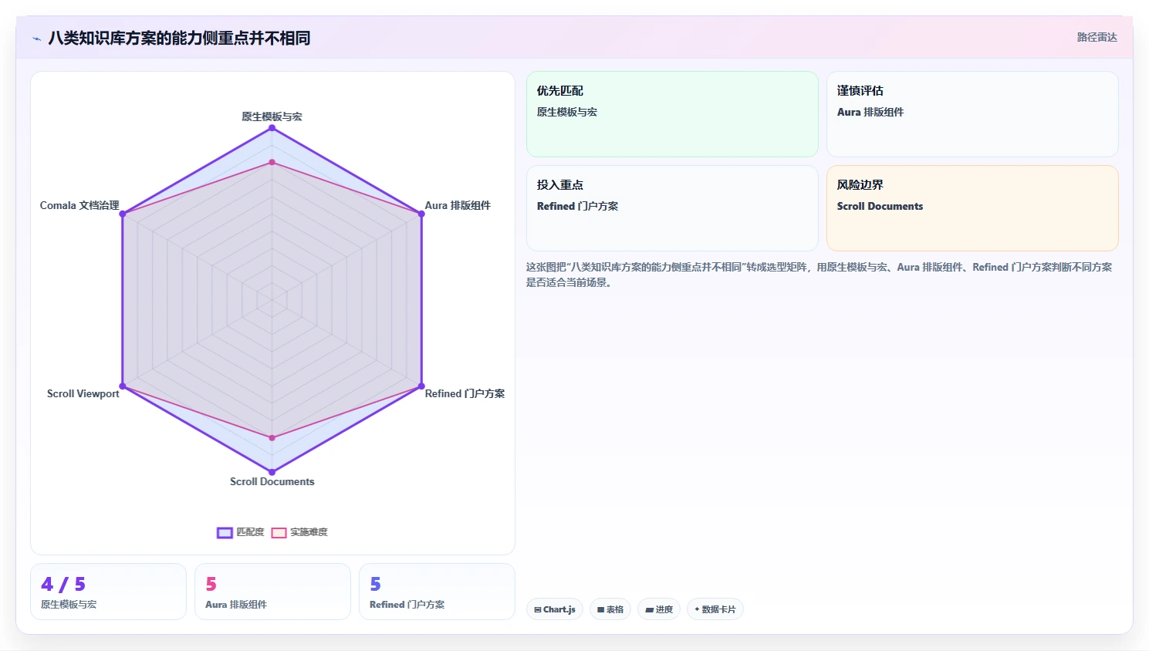The image size is (1149, 651).
Task: Click the pink data point on the 原生模板与宏 axis
Action: [272, 162]
